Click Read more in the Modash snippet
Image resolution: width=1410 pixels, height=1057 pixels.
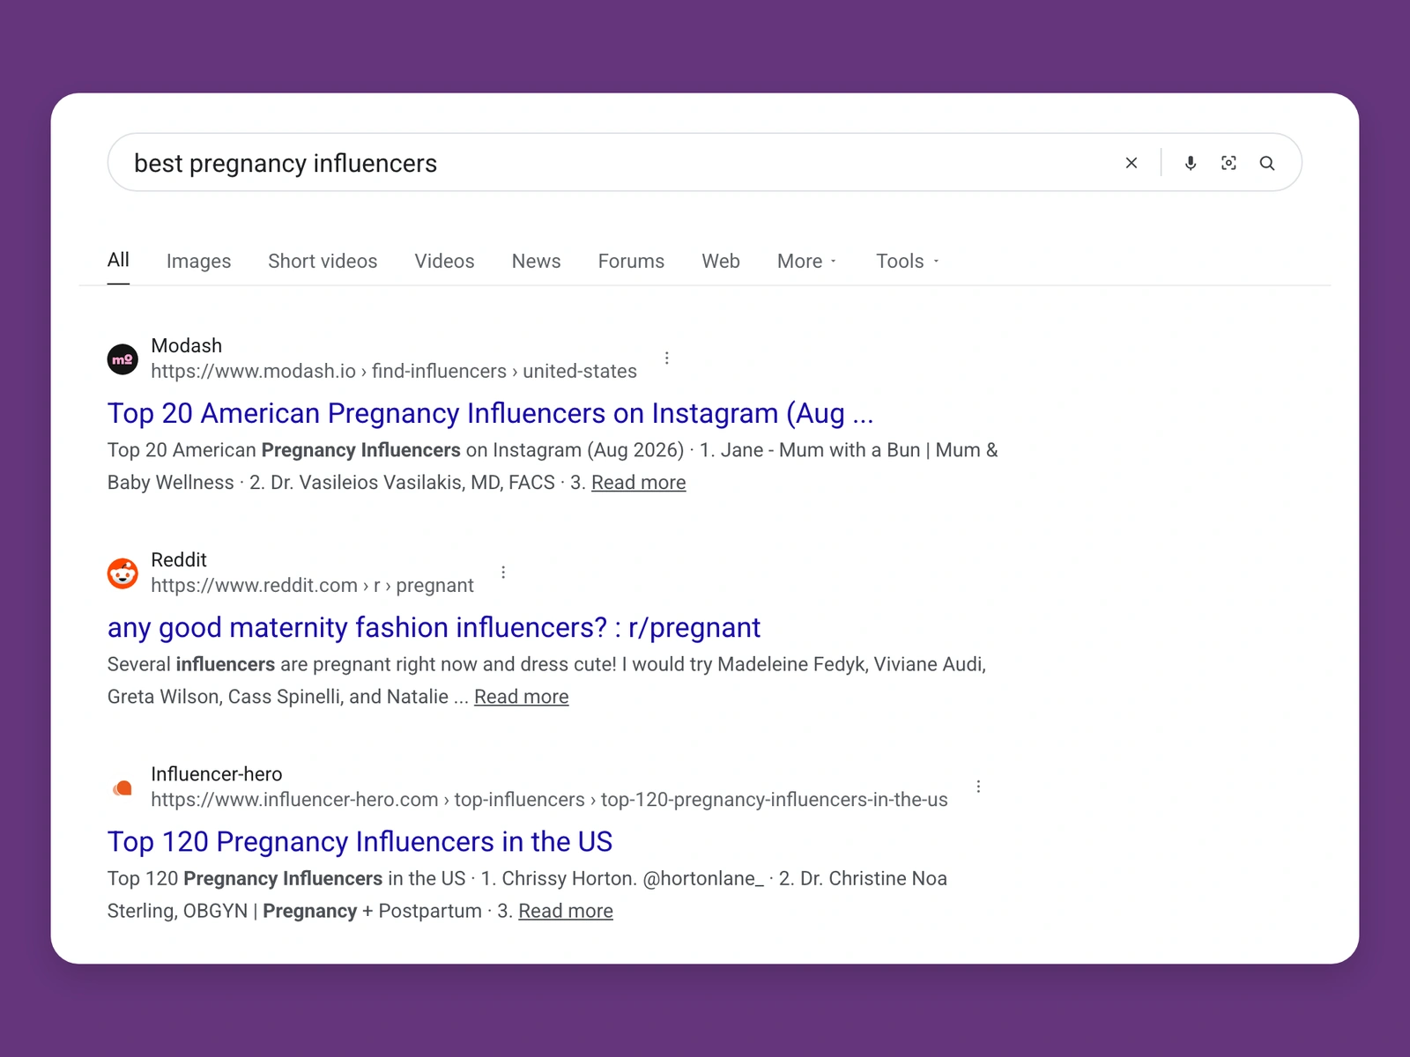coord(638,483)
